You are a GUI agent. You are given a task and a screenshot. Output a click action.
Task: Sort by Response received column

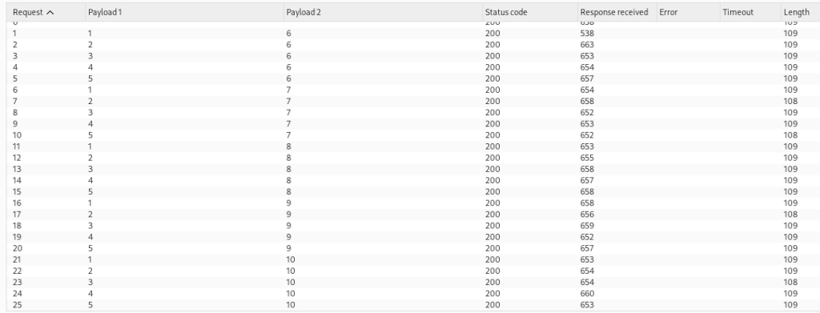click(x=617, y=12)
